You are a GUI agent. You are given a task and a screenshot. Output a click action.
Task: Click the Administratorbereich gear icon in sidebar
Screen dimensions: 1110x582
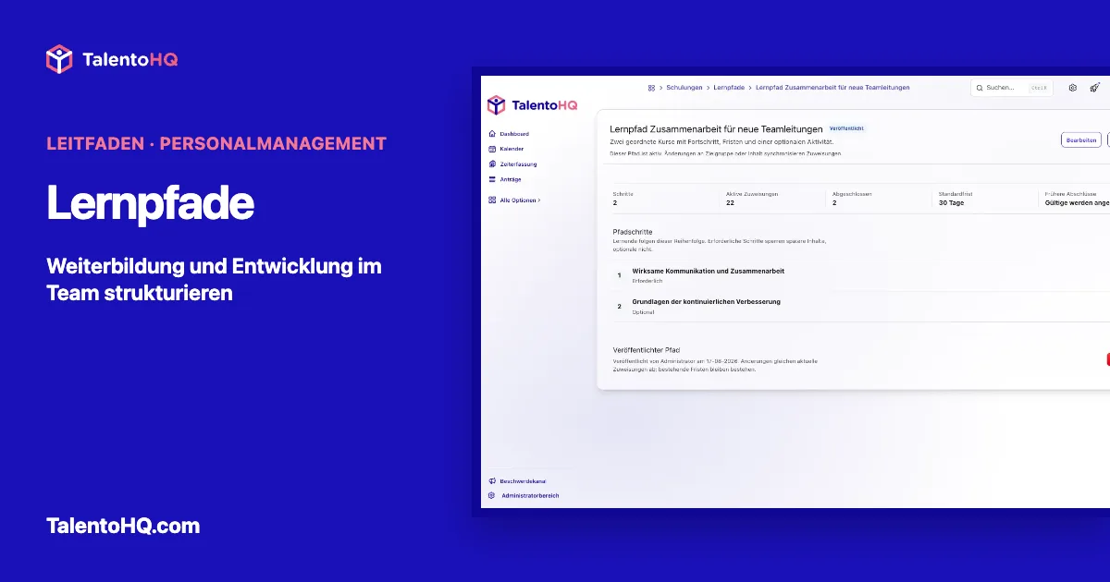pos(492,495)
